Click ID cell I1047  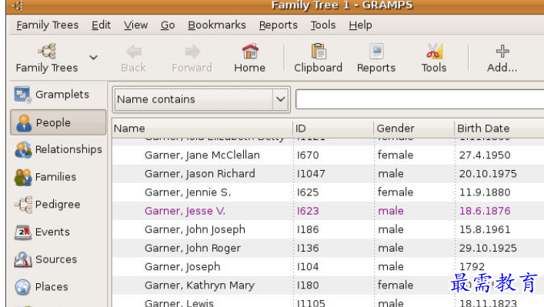pyautogui.click(x=311, y=173)
